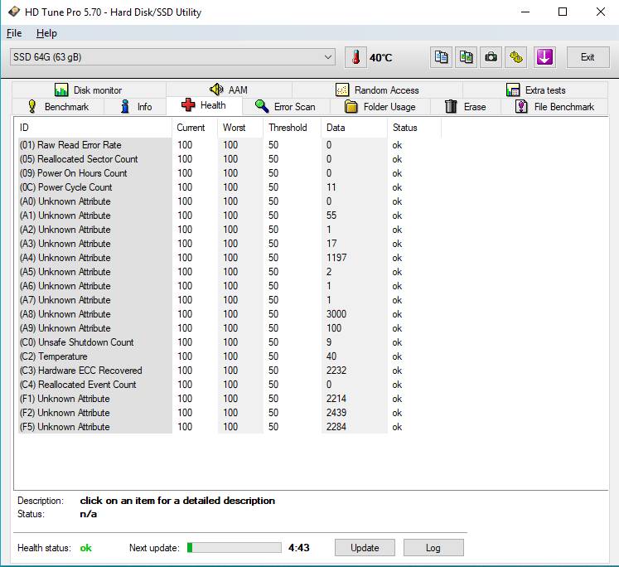Maximize the HD Tune Pro window
Viewport: 619px width, 567px height.
563,12
